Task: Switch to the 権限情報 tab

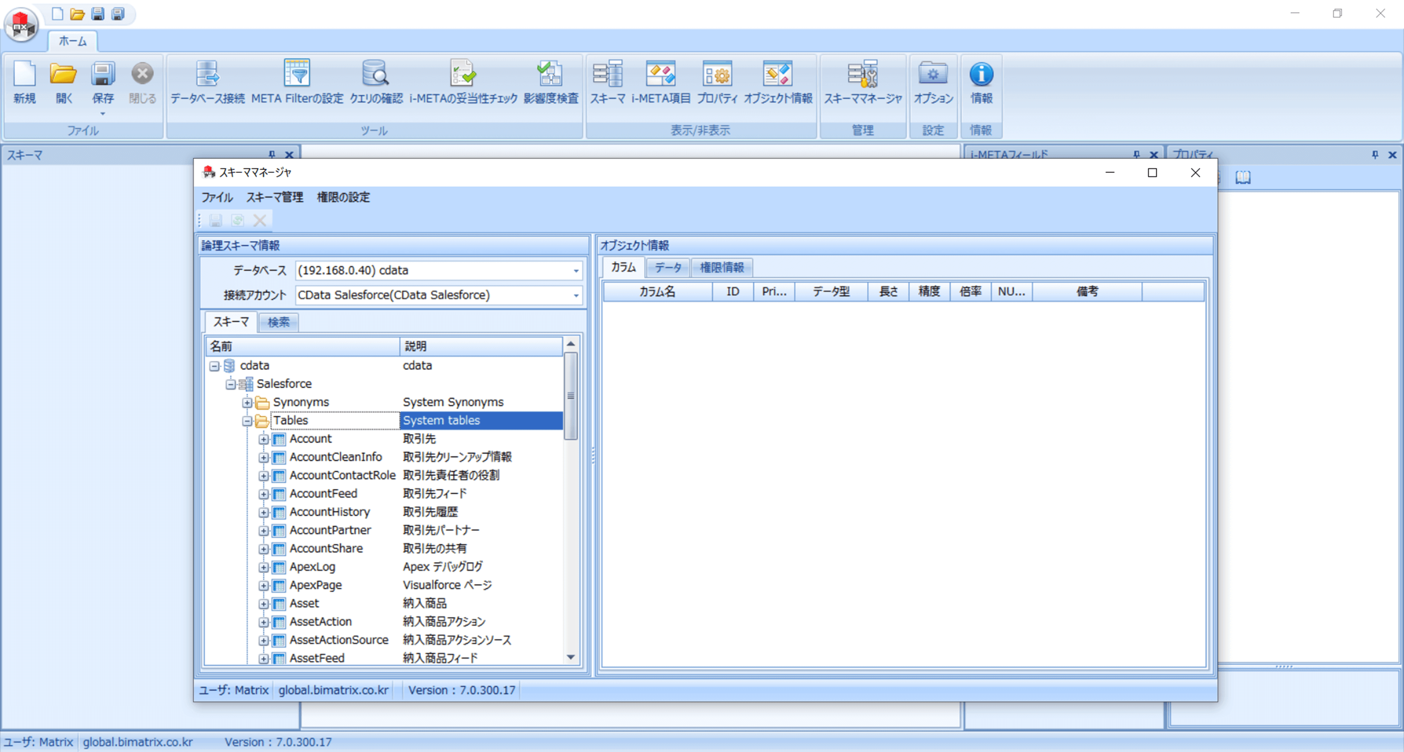Action: click(722, 267)
